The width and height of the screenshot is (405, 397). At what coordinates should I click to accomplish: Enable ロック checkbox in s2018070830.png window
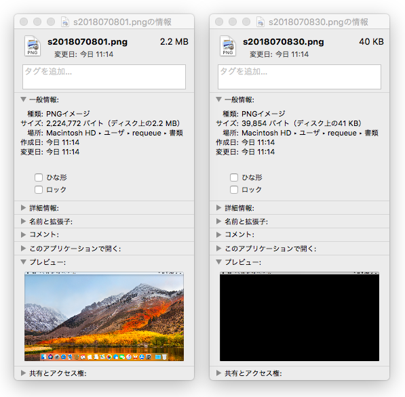click(x=234, y=190)
